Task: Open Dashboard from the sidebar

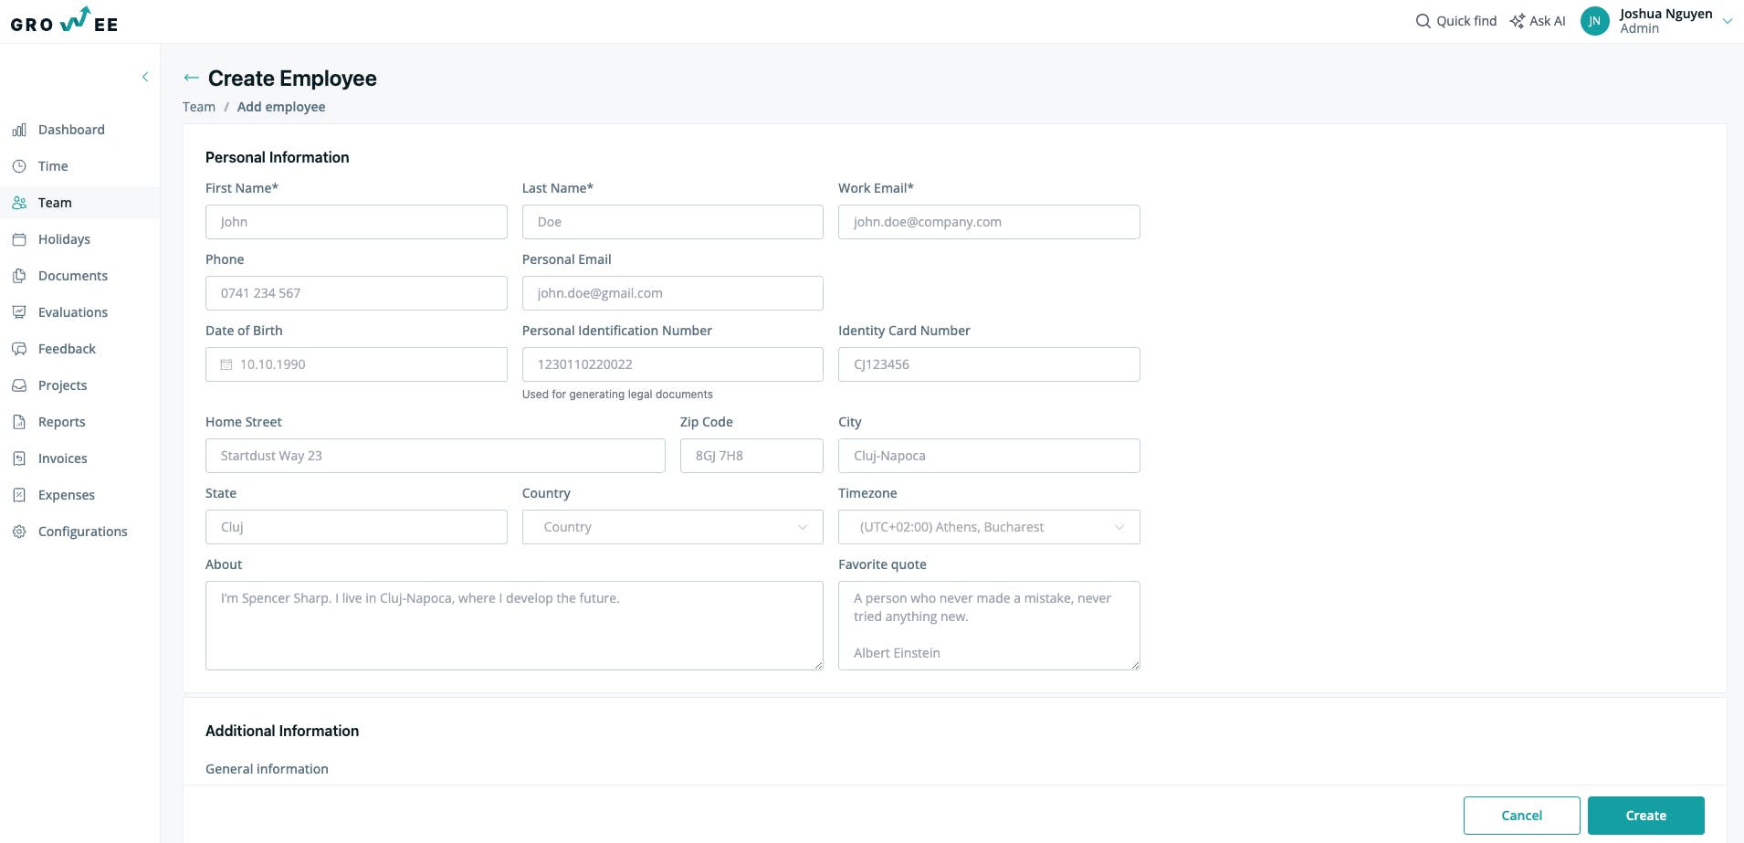Action: [x=71, y=130]
